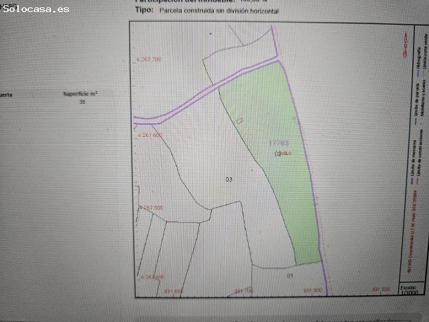Click the 691.900 coordinate label
Image resolution: width=429 pixels, height=322 pixels.
[x=381, y=289]
